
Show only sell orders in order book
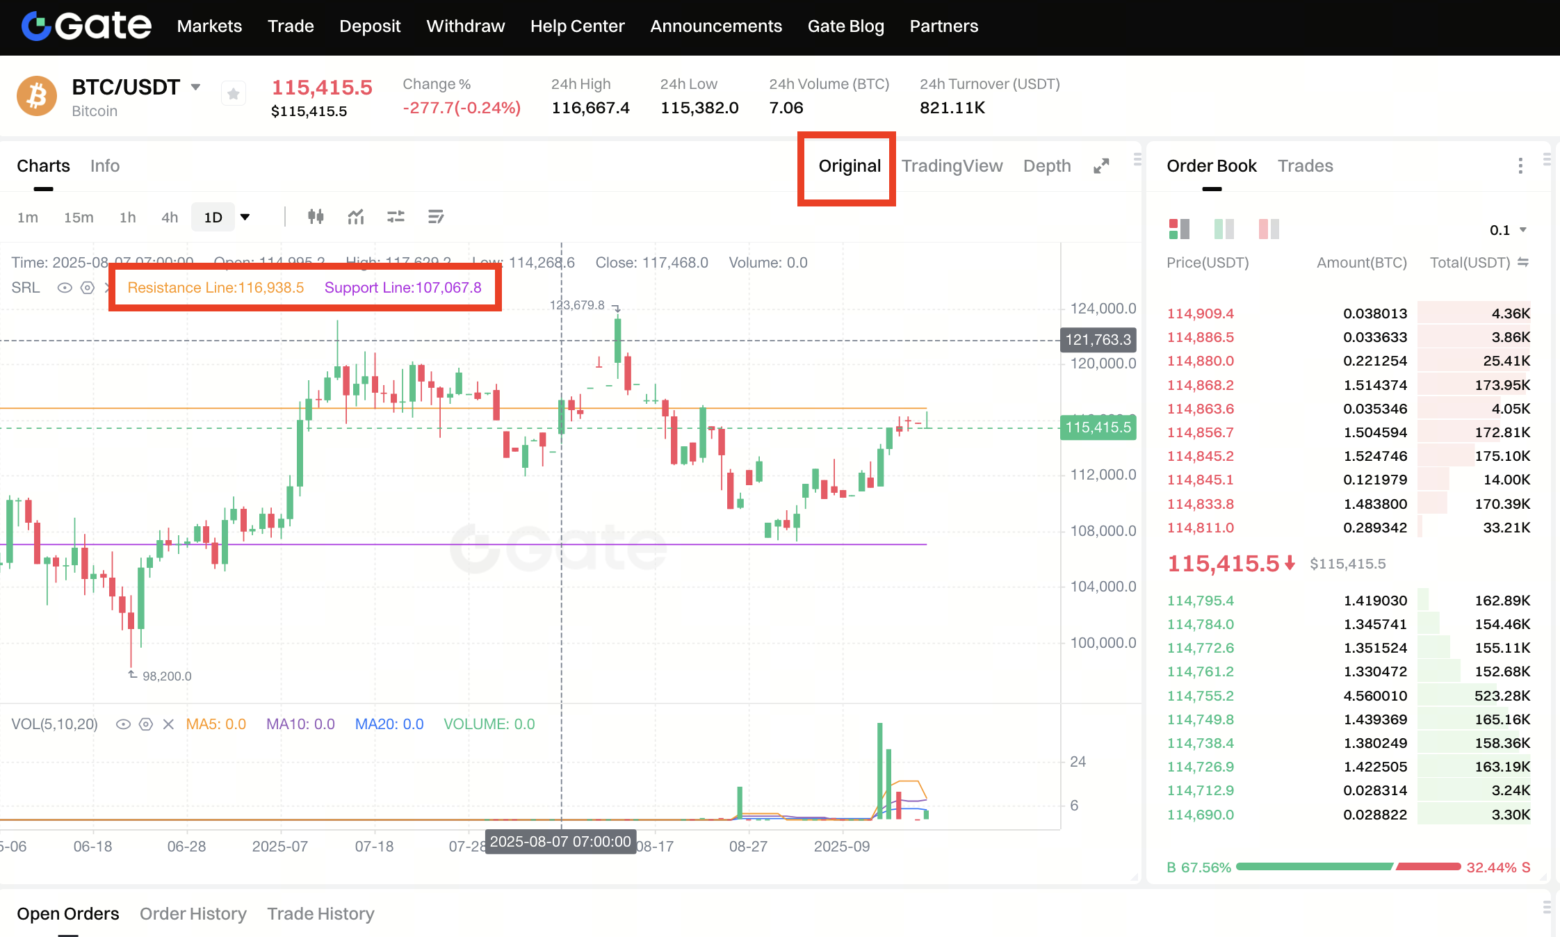(1269, 229)
